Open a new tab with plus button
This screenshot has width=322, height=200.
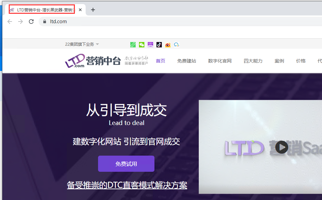(x=93, y=10)
